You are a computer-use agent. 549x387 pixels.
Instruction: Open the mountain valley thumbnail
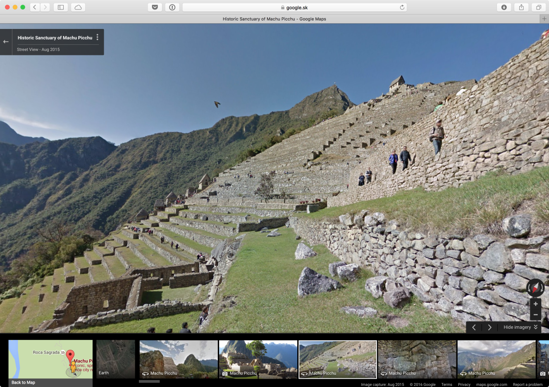pos(496,359)
